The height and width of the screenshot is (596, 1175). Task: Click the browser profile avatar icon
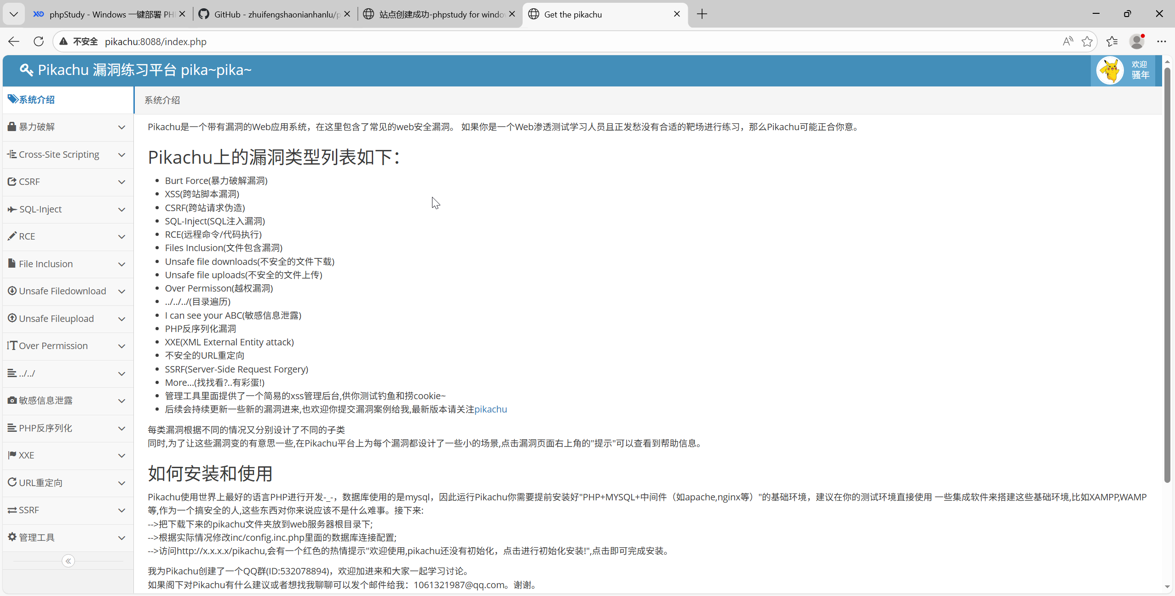click(x=1137, y=41)
